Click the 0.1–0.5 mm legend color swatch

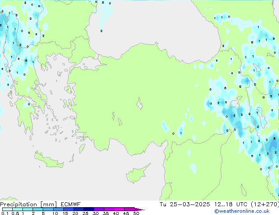7,209
